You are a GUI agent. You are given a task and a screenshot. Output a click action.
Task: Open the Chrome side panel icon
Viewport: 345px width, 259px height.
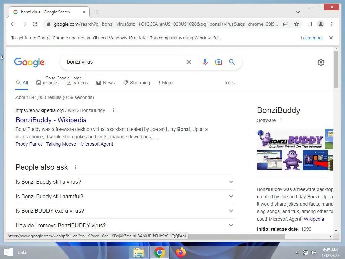(310, 24)
